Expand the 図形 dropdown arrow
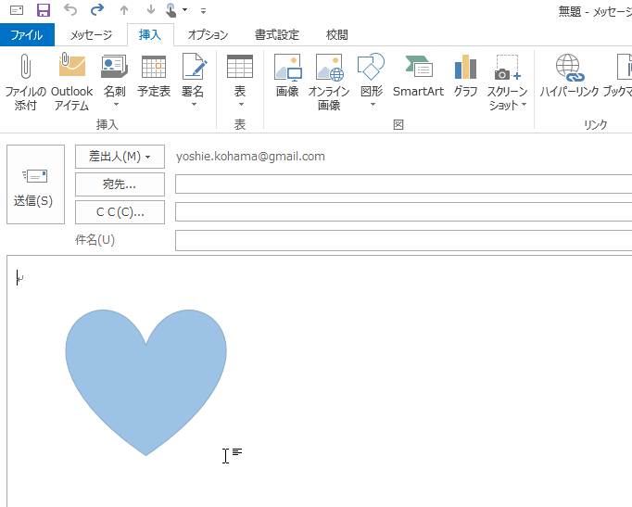Screen dimensions: 632x507 tap(373, 105)
